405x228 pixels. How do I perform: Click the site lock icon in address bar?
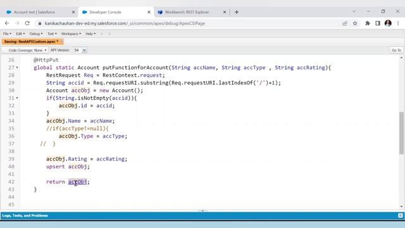(39, 23)
